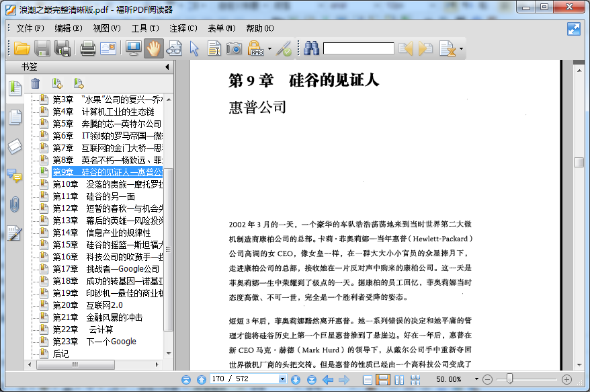Open the Attachments paperclip sidebar icon

click(x=14, y=204)
